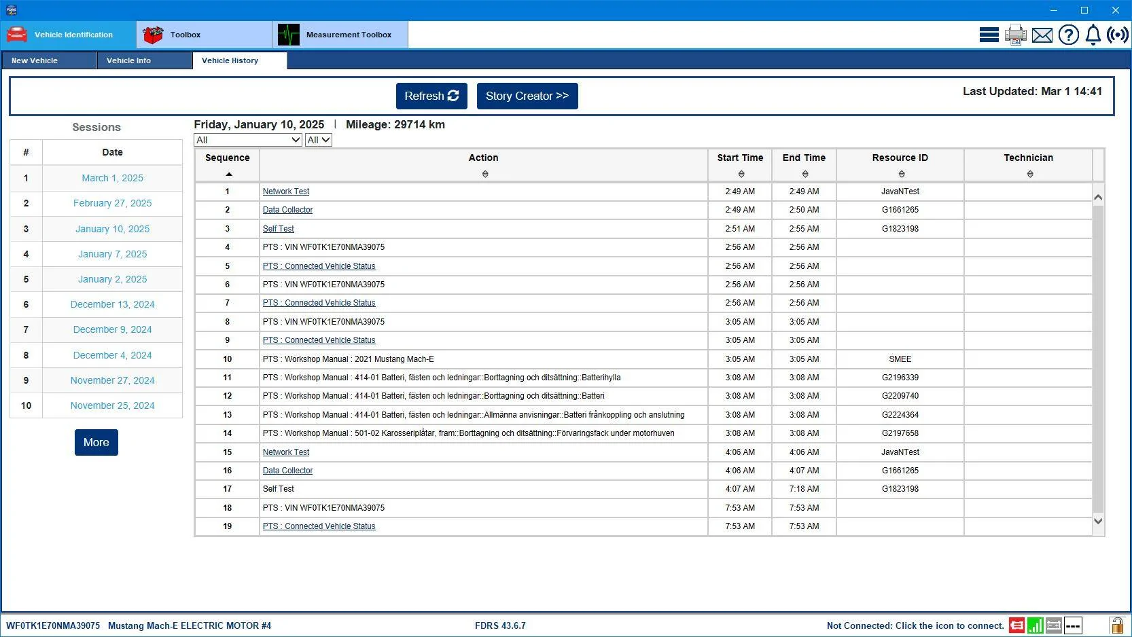
Task: Open the Data Collector link in row 2
Action: pos(287,210)
